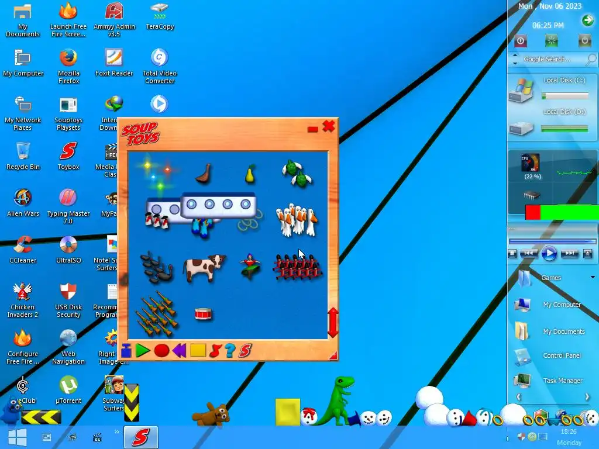The width and height of the screenshot is (599, 449).
Task: Launch Alien Wars game icon
Action: click(x=23, y=203)
